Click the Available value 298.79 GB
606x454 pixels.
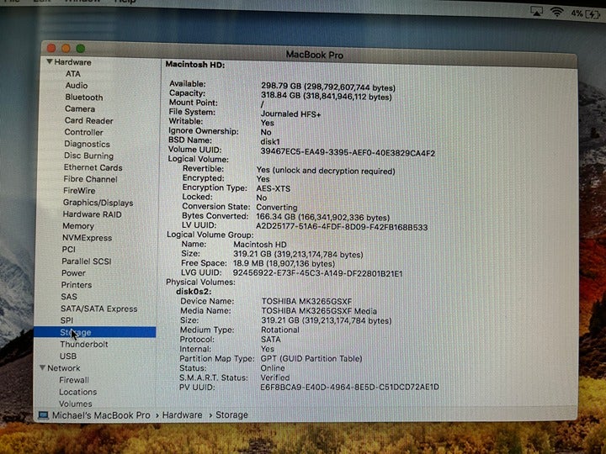pos(328,87)
